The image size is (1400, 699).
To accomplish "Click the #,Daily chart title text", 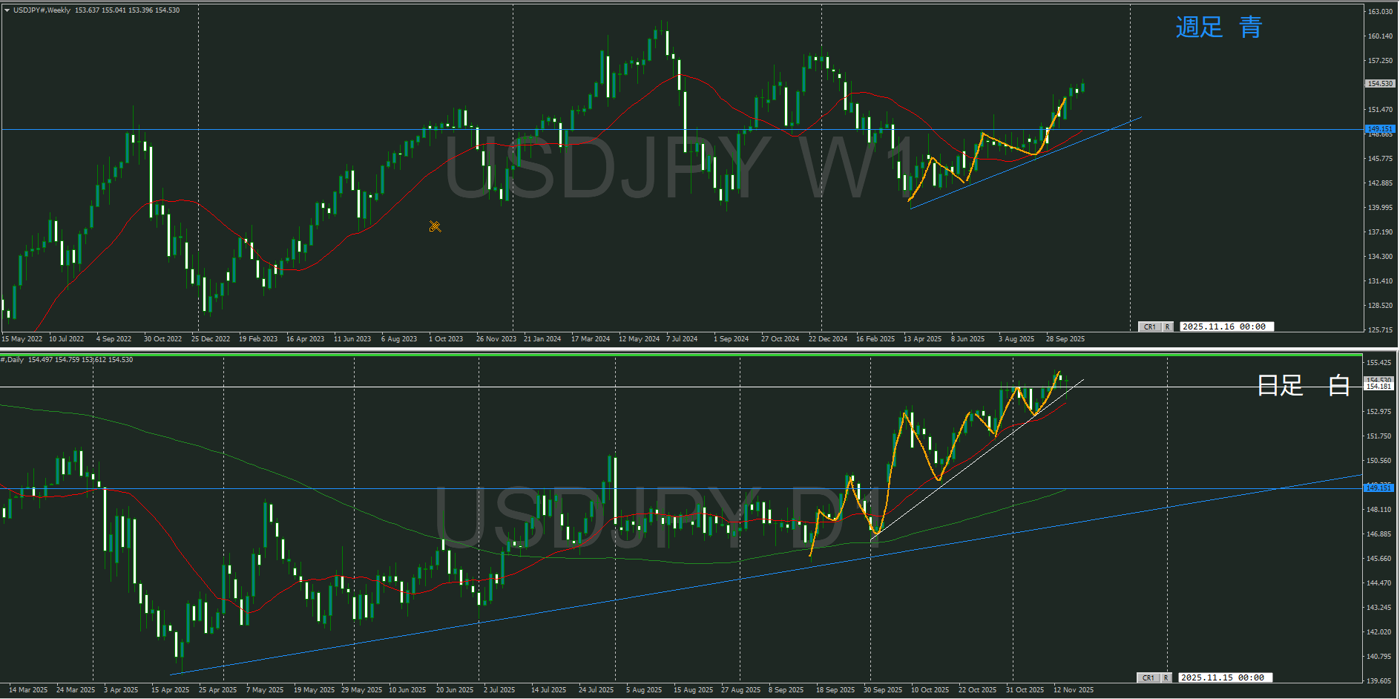I will click(x=13, y=360).
